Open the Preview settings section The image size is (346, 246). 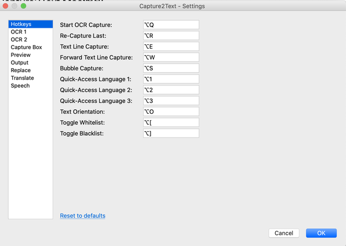click(21, 55)
